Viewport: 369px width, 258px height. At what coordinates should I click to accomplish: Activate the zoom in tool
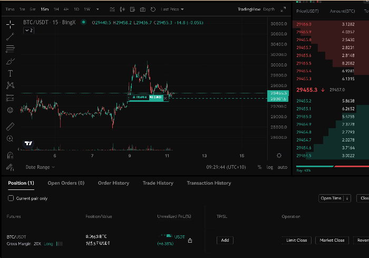pyautogui.click(x=10, y=139)
